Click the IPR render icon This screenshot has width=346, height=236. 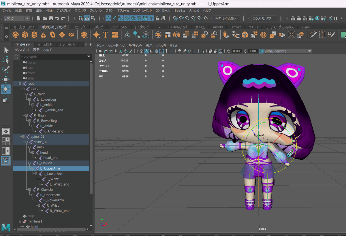(305, 18)
